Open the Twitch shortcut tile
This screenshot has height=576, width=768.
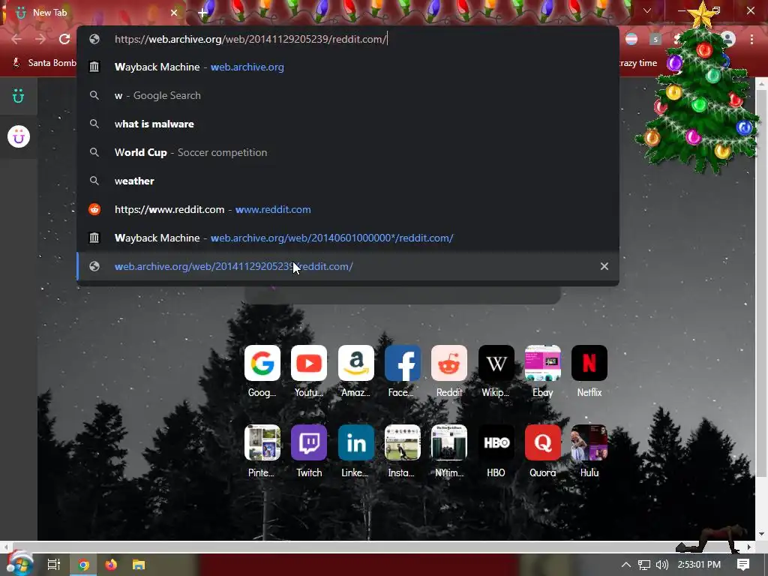coord(308,442)
